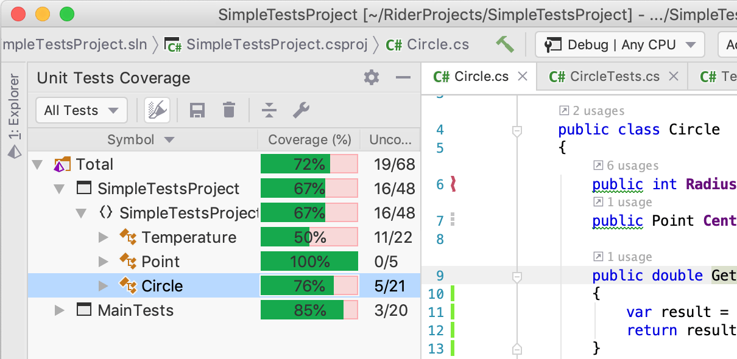
Task: Open Debug | Any CPU configuration dropdown
Action: pyautogui.click(x=619, y=44)
